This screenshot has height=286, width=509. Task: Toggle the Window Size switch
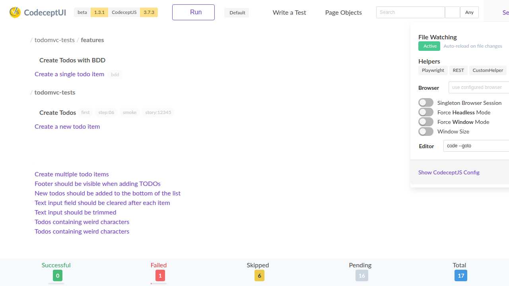click(x=426, y=131)
